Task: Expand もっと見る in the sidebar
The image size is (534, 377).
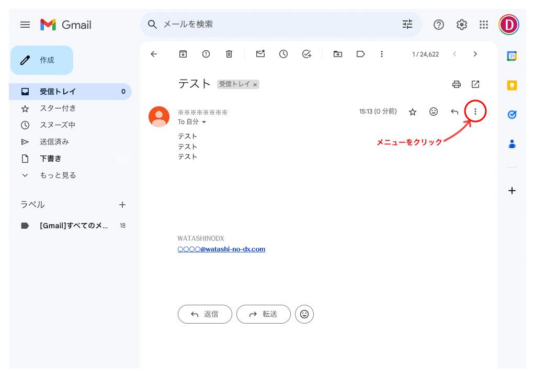Action: 58,175
